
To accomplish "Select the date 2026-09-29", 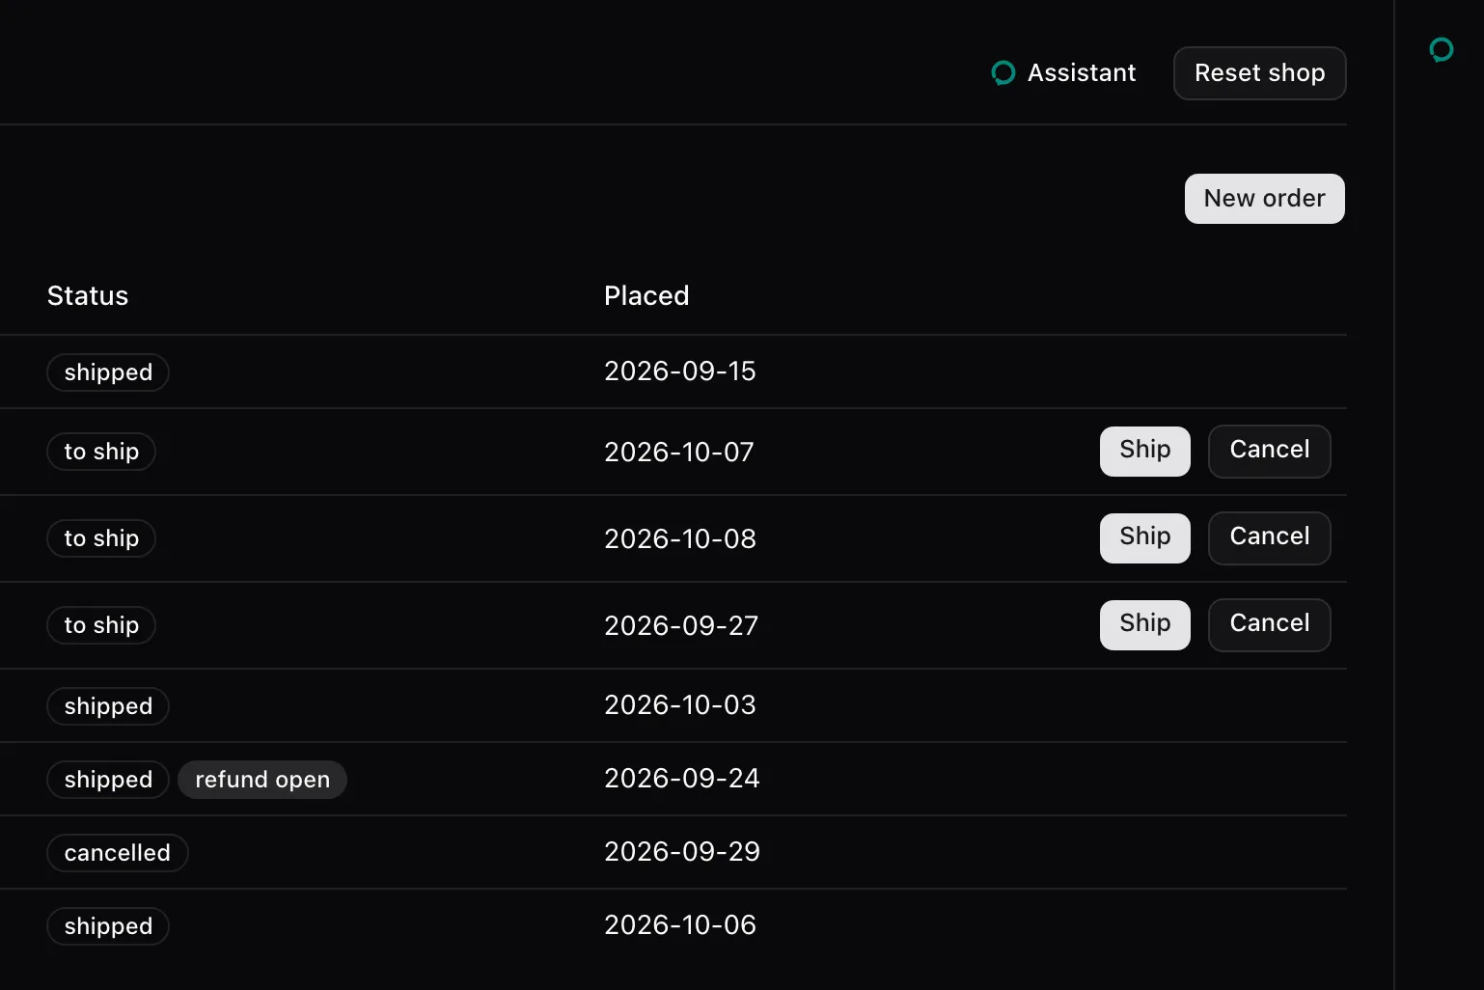I will point(682,852).
